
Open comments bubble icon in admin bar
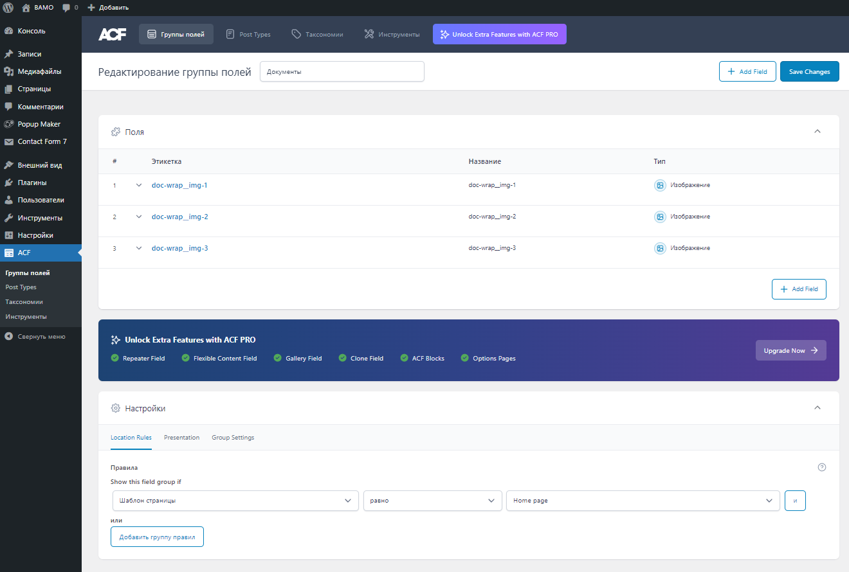(x=66, y=8)
